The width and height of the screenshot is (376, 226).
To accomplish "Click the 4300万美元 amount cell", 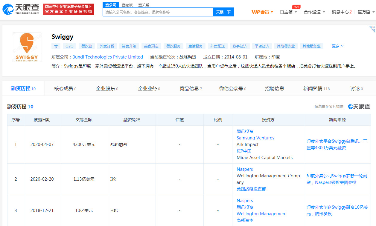I will 84,144.
